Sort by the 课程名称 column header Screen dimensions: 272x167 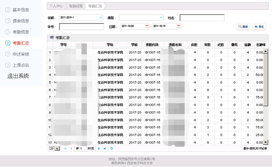[176, 45]
